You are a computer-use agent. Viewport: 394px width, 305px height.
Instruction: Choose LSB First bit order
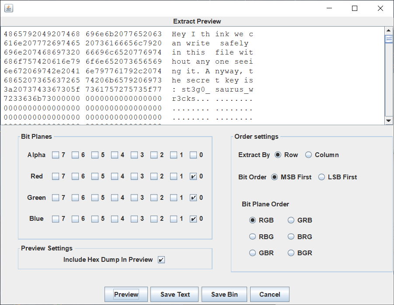click(322, 177)
